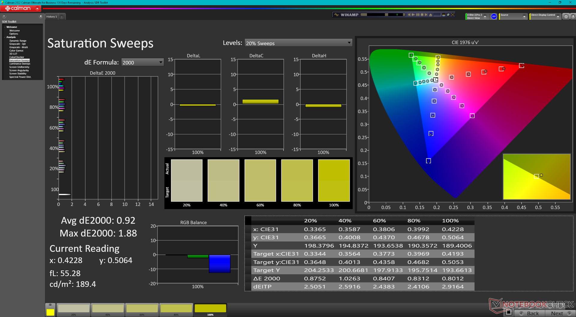The image size is (576, 317).
Task: Open the settings gear in top toolbar
Action: (x=566, y=16)
